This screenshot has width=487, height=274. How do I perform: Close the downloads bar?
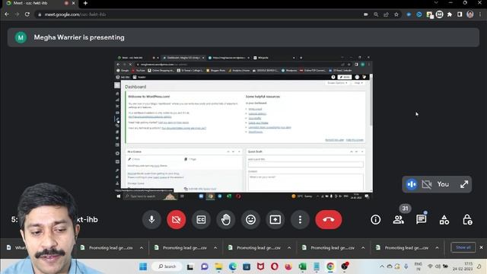tap(481, 247)
